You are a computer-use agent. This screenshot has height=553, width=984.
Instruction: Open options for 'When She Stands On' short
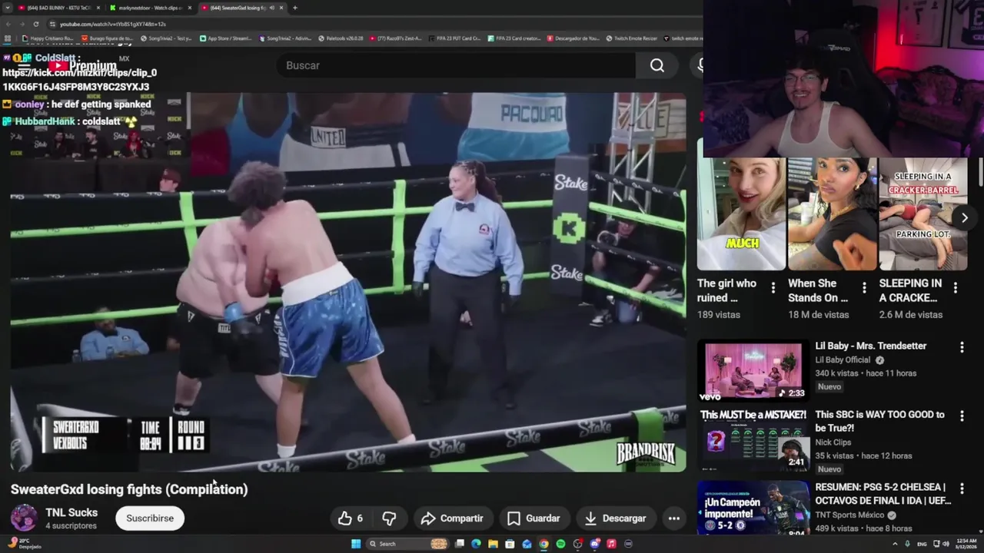pyautogui.click(x=864, y=288)
